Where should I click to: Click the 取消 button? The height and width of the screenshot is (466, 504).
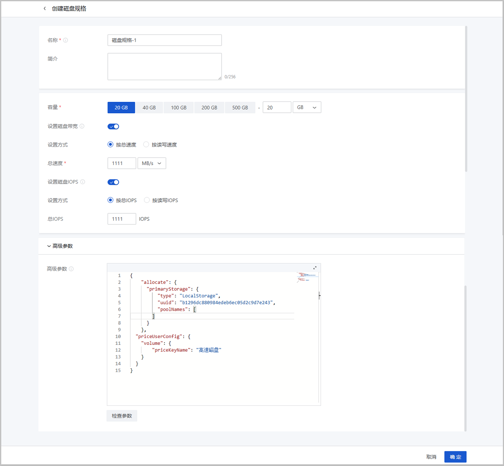point(431,457)
